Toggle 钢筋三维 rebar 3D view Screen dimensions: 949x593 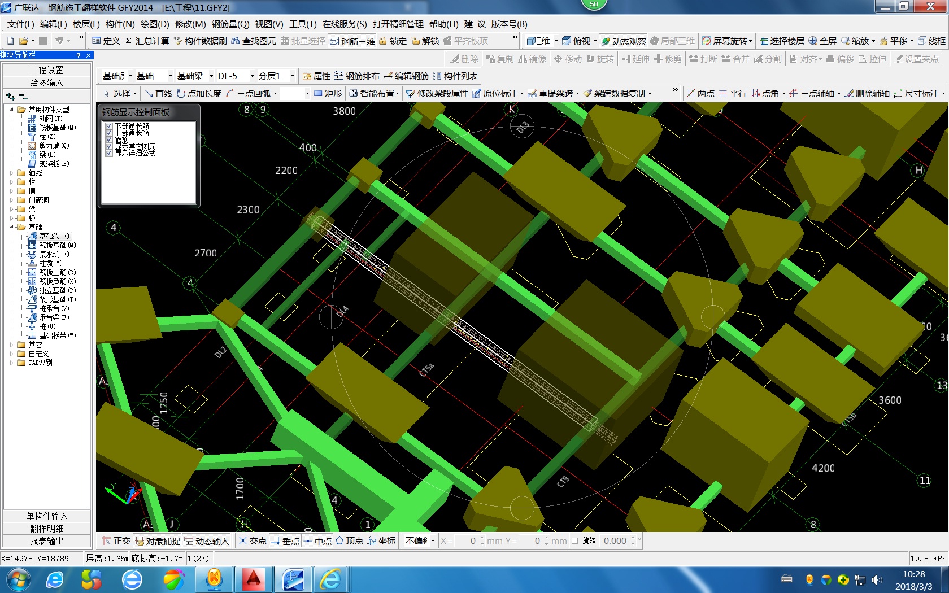coord(352,41)
